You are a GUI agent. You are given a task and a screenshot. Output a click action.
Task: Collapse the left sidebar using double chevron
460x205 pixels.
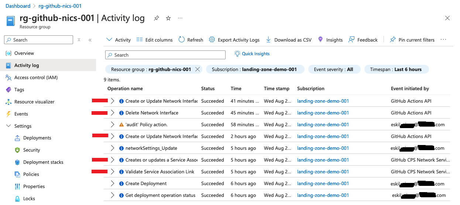click(x=90, y=40)
